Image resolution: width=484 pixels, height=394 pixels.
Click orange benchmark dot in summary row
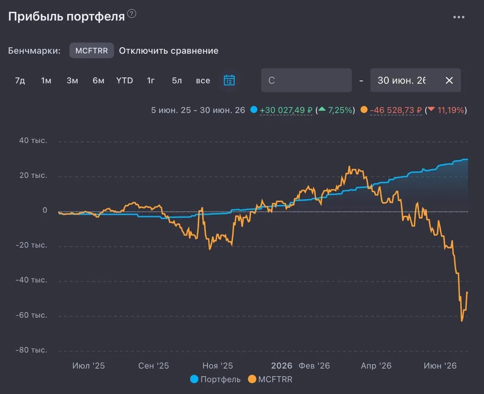point(364,110)
